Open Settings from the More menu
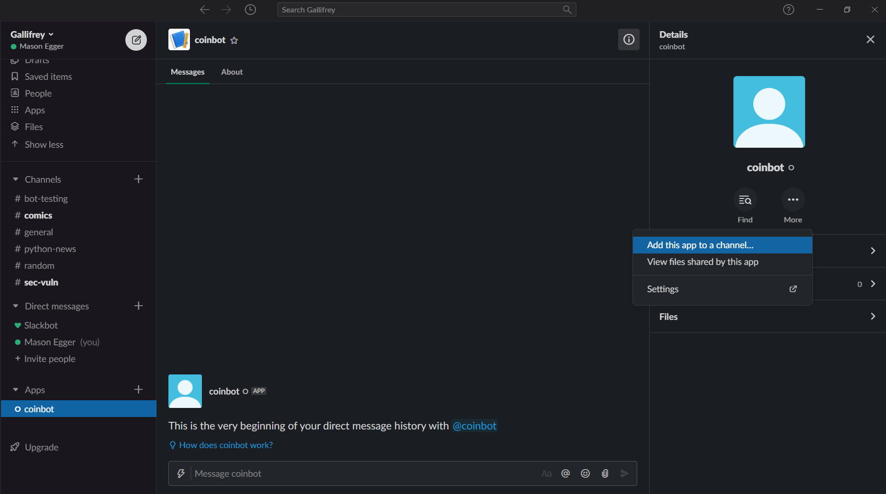The height and width of the screenshot is (494, 886). [722, 289]
